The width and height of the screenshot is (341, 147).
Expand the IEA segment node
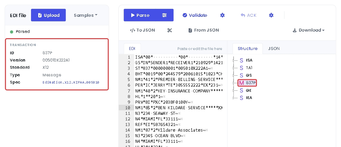click(x=234, y=98)
